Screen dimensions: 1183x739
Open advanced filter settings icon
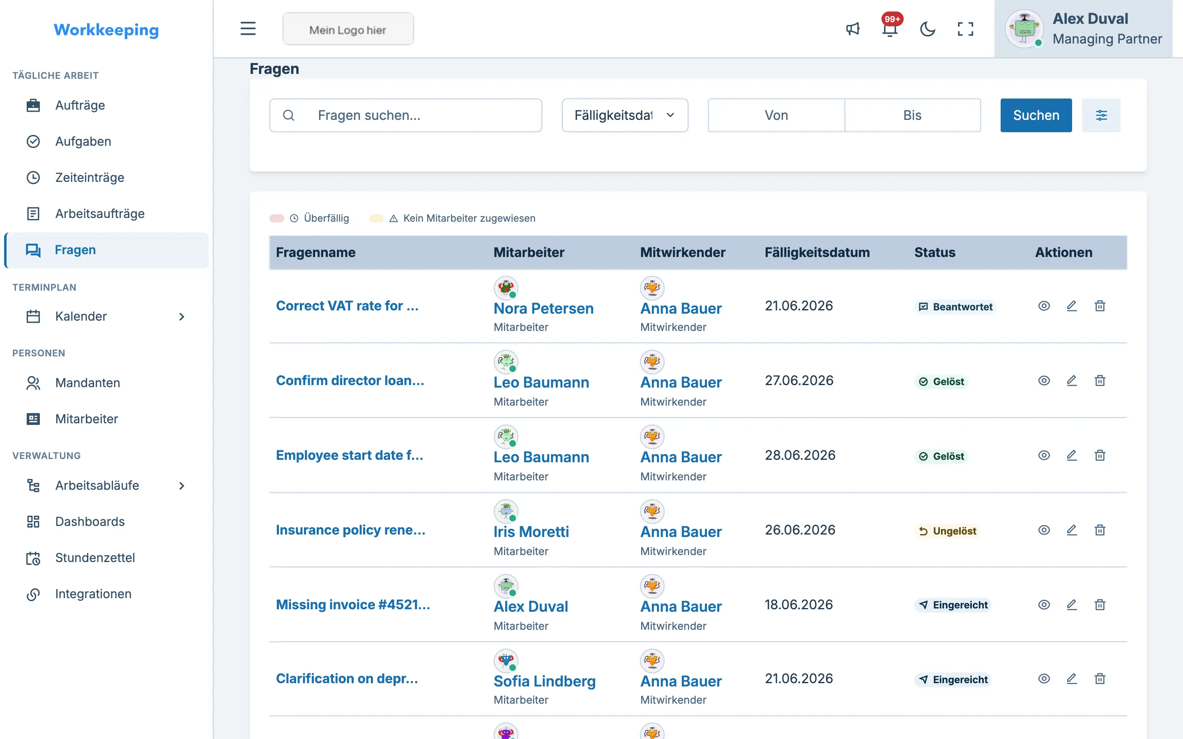(1101, 115)
